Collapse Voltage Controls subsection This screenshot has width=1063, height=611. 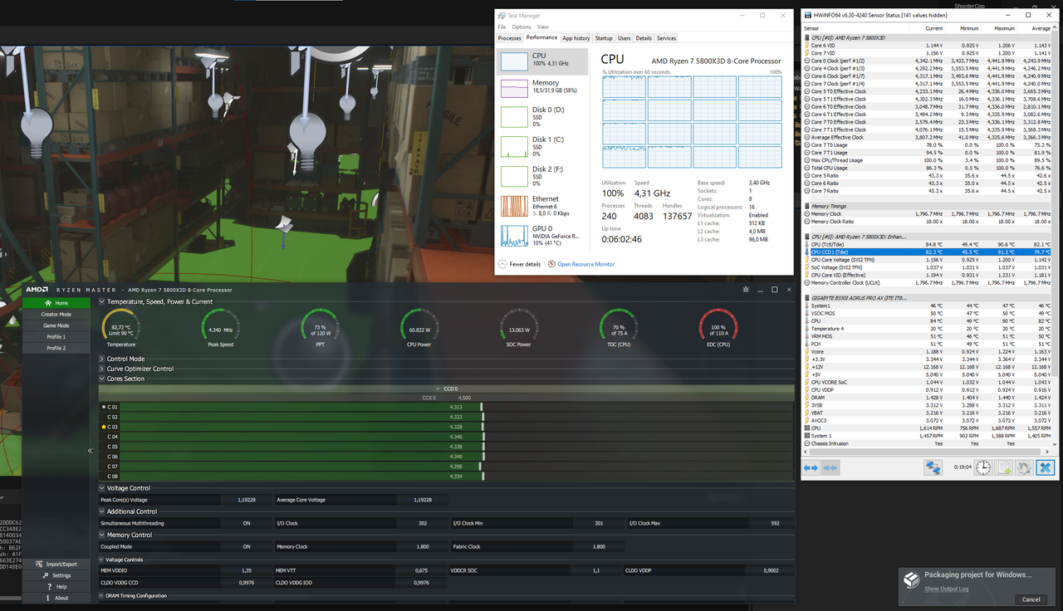pyautogui.click(x=102, y=560)
